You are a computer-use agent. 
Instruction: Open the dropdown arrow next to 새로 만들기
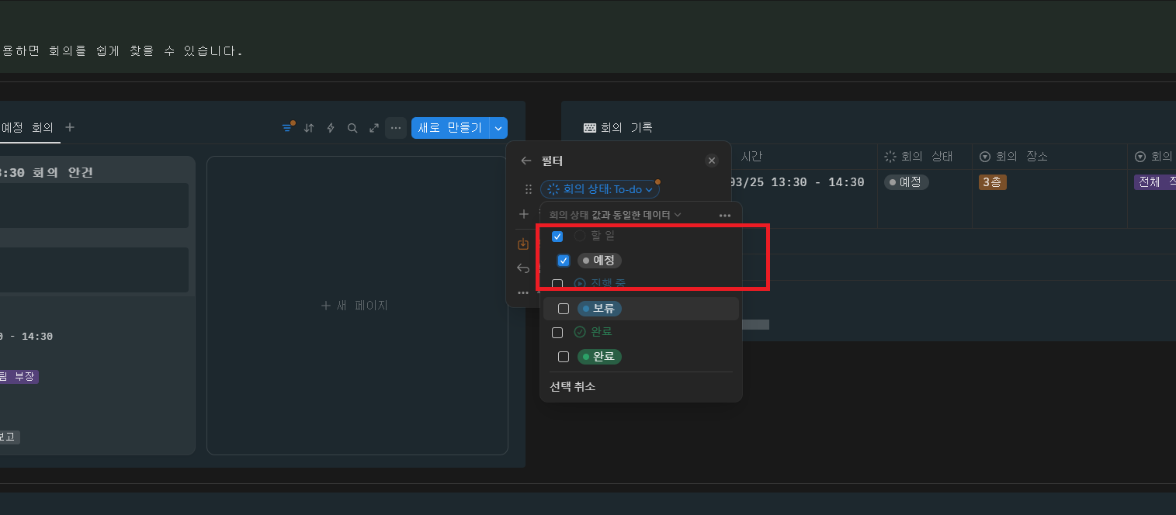pyautogui.click(x=498, y=128)
